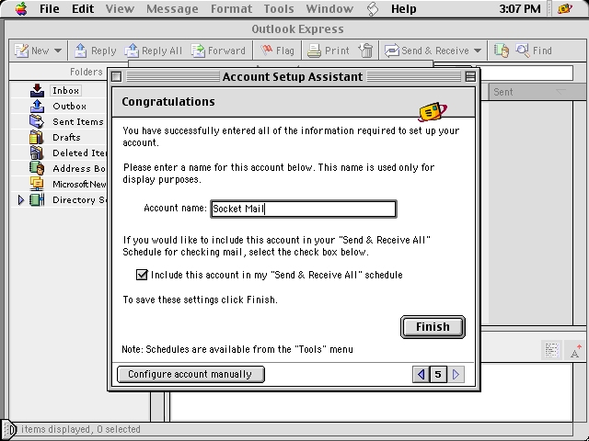Click the Flag toolbar icon
The image size is (589, 441).
click(x=267, y=51)
